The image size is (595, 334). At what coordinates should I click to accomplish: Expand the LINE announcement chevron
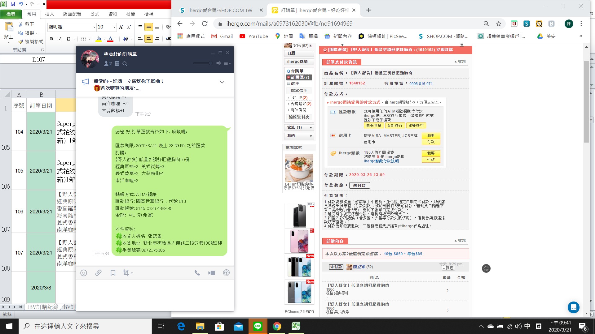[x=222, y=82]
